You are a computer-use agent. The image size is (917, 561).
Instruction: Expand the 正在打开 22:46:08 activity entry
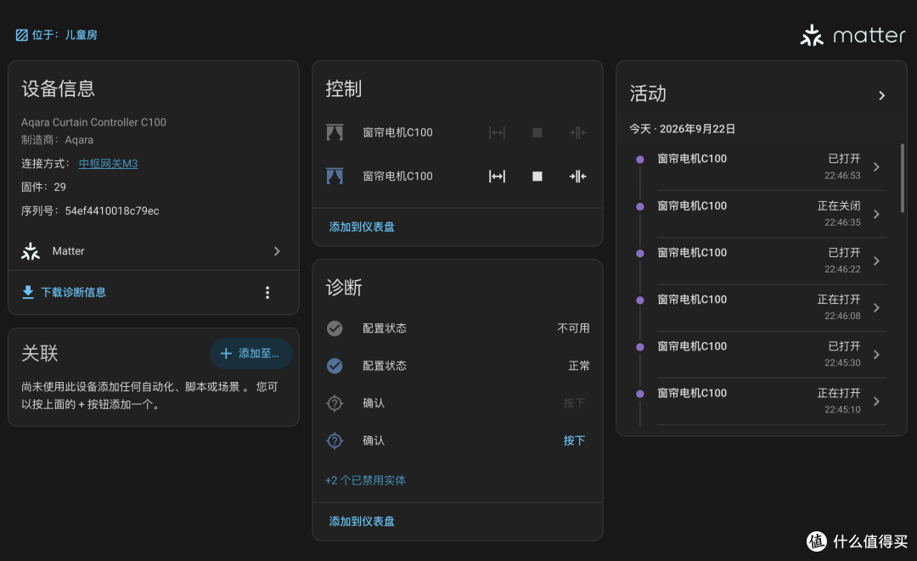click(x=876, y=308)
